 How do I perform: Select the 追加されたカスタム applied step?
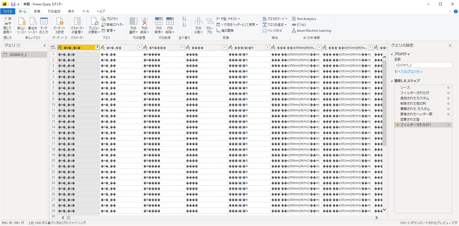click(414, 98)
